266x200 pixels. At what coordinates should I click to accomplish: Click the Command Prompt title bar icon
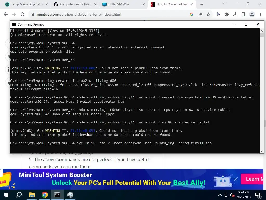pos(14,24)
